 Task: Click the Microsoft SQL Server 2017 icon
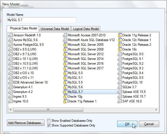tap(65, 68)
